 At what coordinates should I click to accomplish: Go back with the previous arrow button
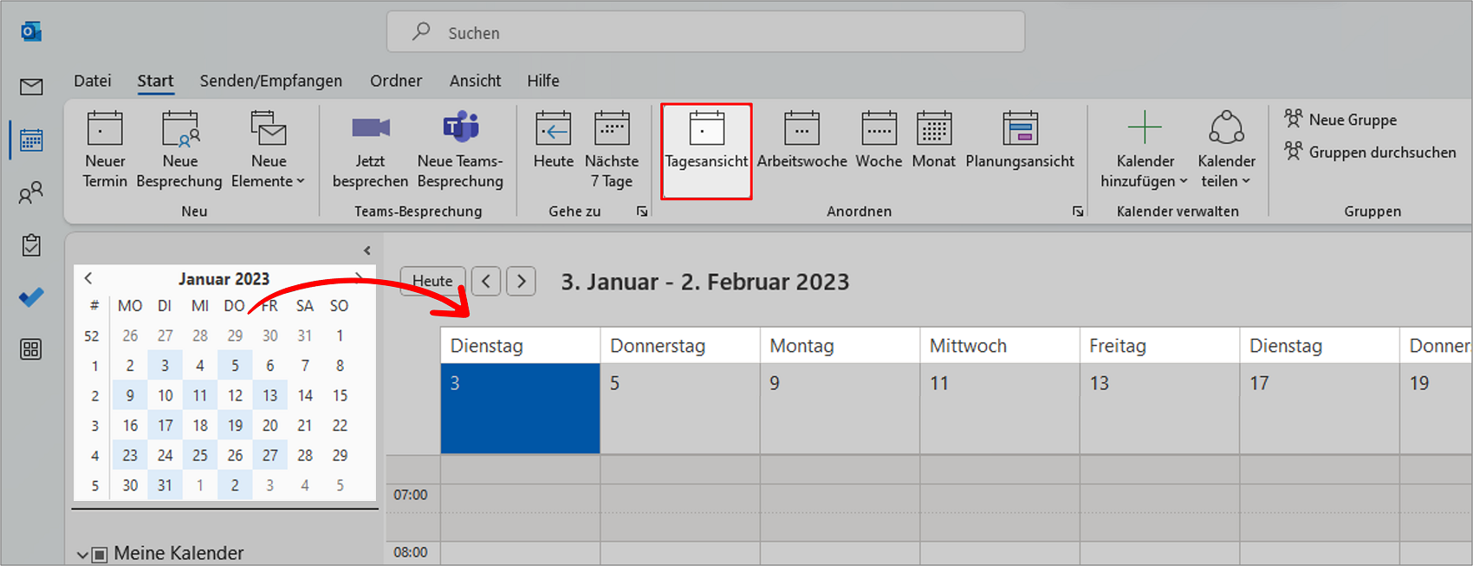(x=486, y=281)
